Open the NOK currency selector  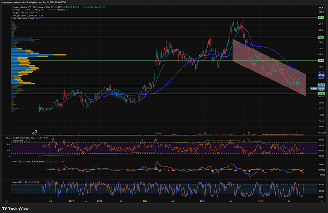point(321,7)
